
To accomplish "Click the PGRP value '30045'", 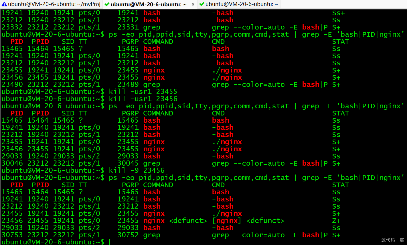I will pos(128,163).
